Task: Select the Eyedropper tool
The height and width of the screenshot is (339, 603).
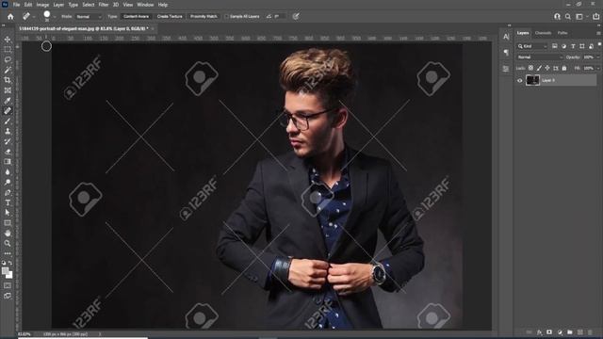Action: point(8,101)
